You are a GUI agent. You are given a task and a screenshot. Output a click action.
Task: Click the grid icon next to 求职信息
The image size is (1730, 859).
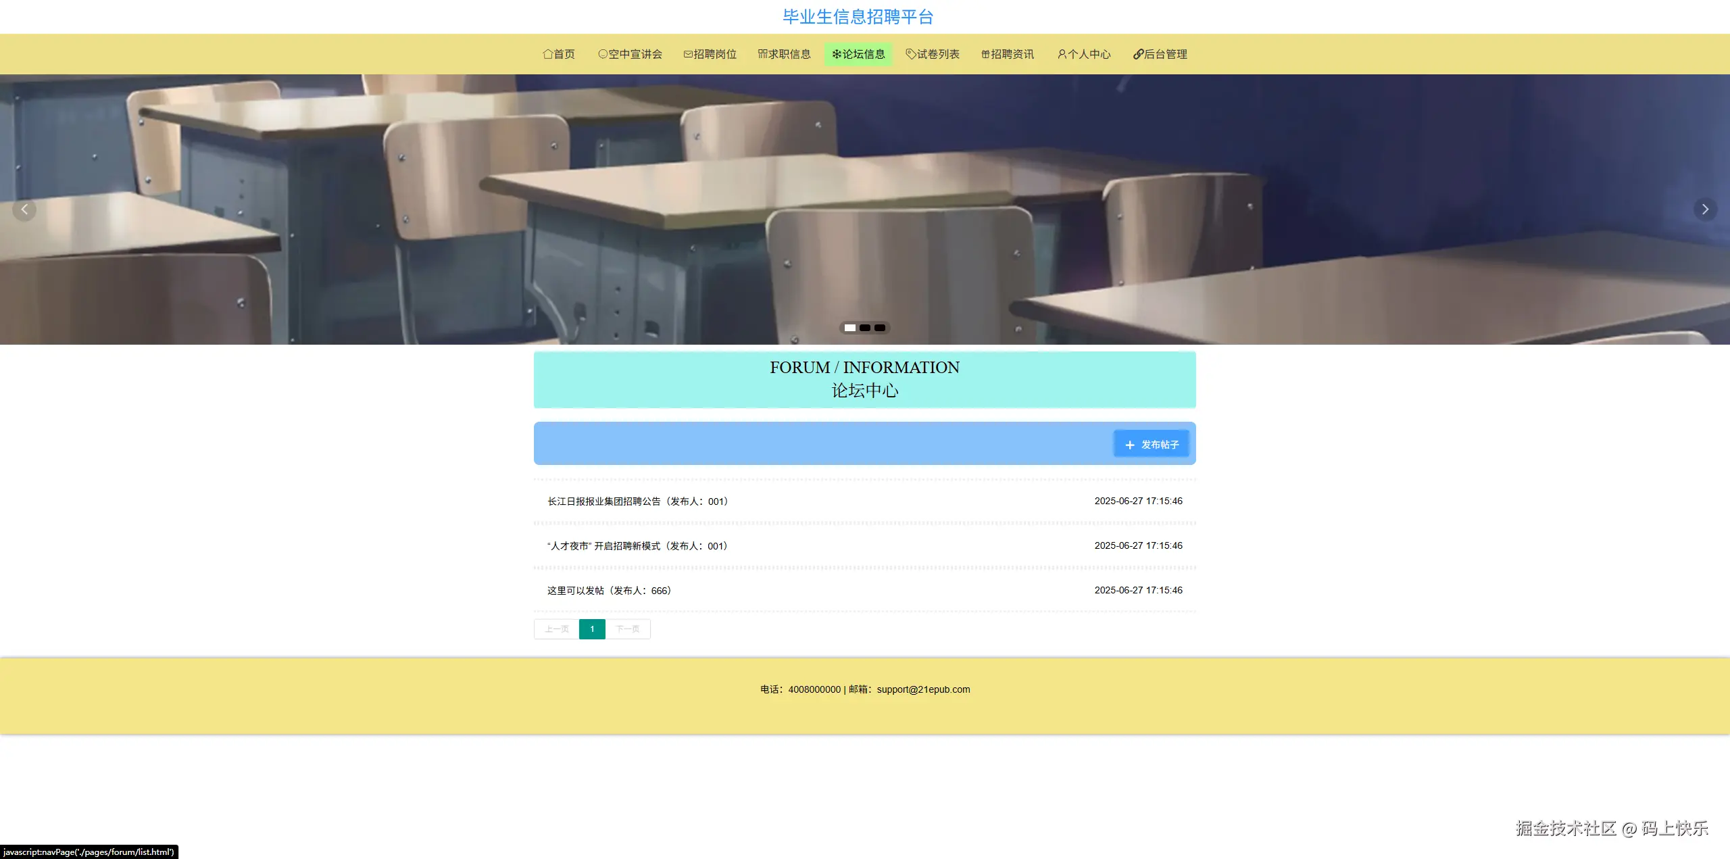[761, 54]
